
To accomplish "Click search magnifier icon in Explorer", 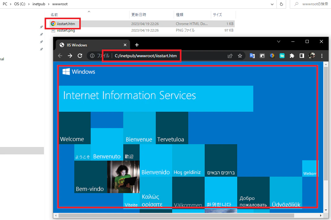I will pos(296,4).
